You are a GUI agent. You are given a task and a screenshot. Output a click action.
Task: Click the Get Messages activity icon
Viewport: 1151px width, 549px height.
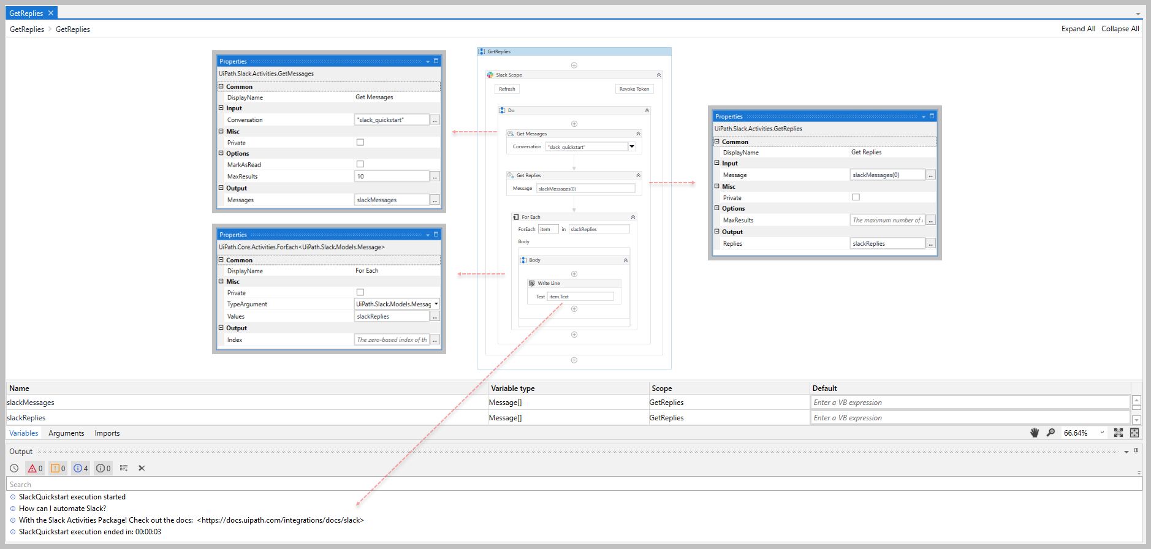pyautogui.click(x=511, y=134)
